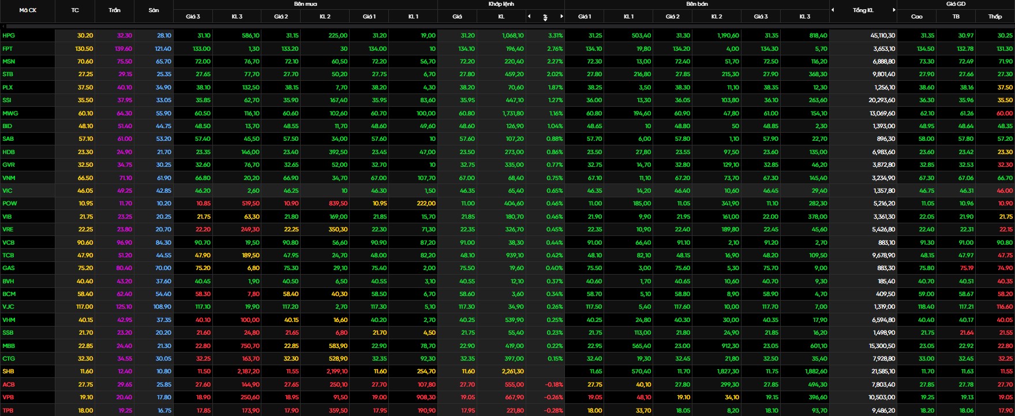Click the right arrow beside the % column
This screenshot has width=1015, height=416.
coord(561,17)
